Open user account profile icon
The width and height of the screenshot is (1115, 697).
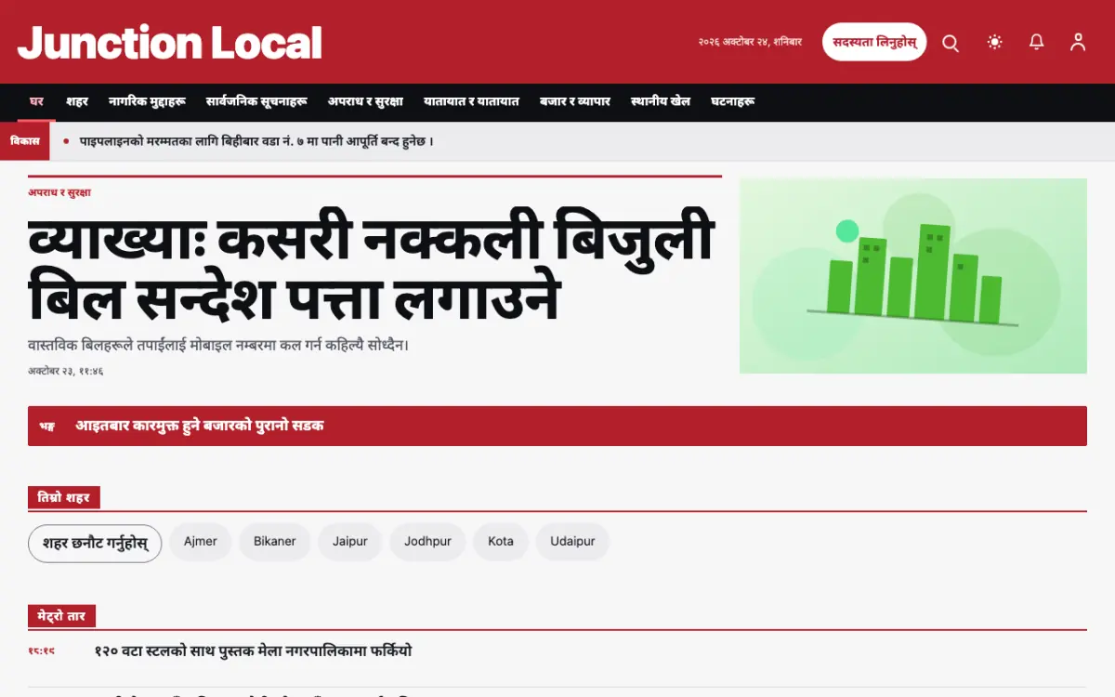point(1078,43)
